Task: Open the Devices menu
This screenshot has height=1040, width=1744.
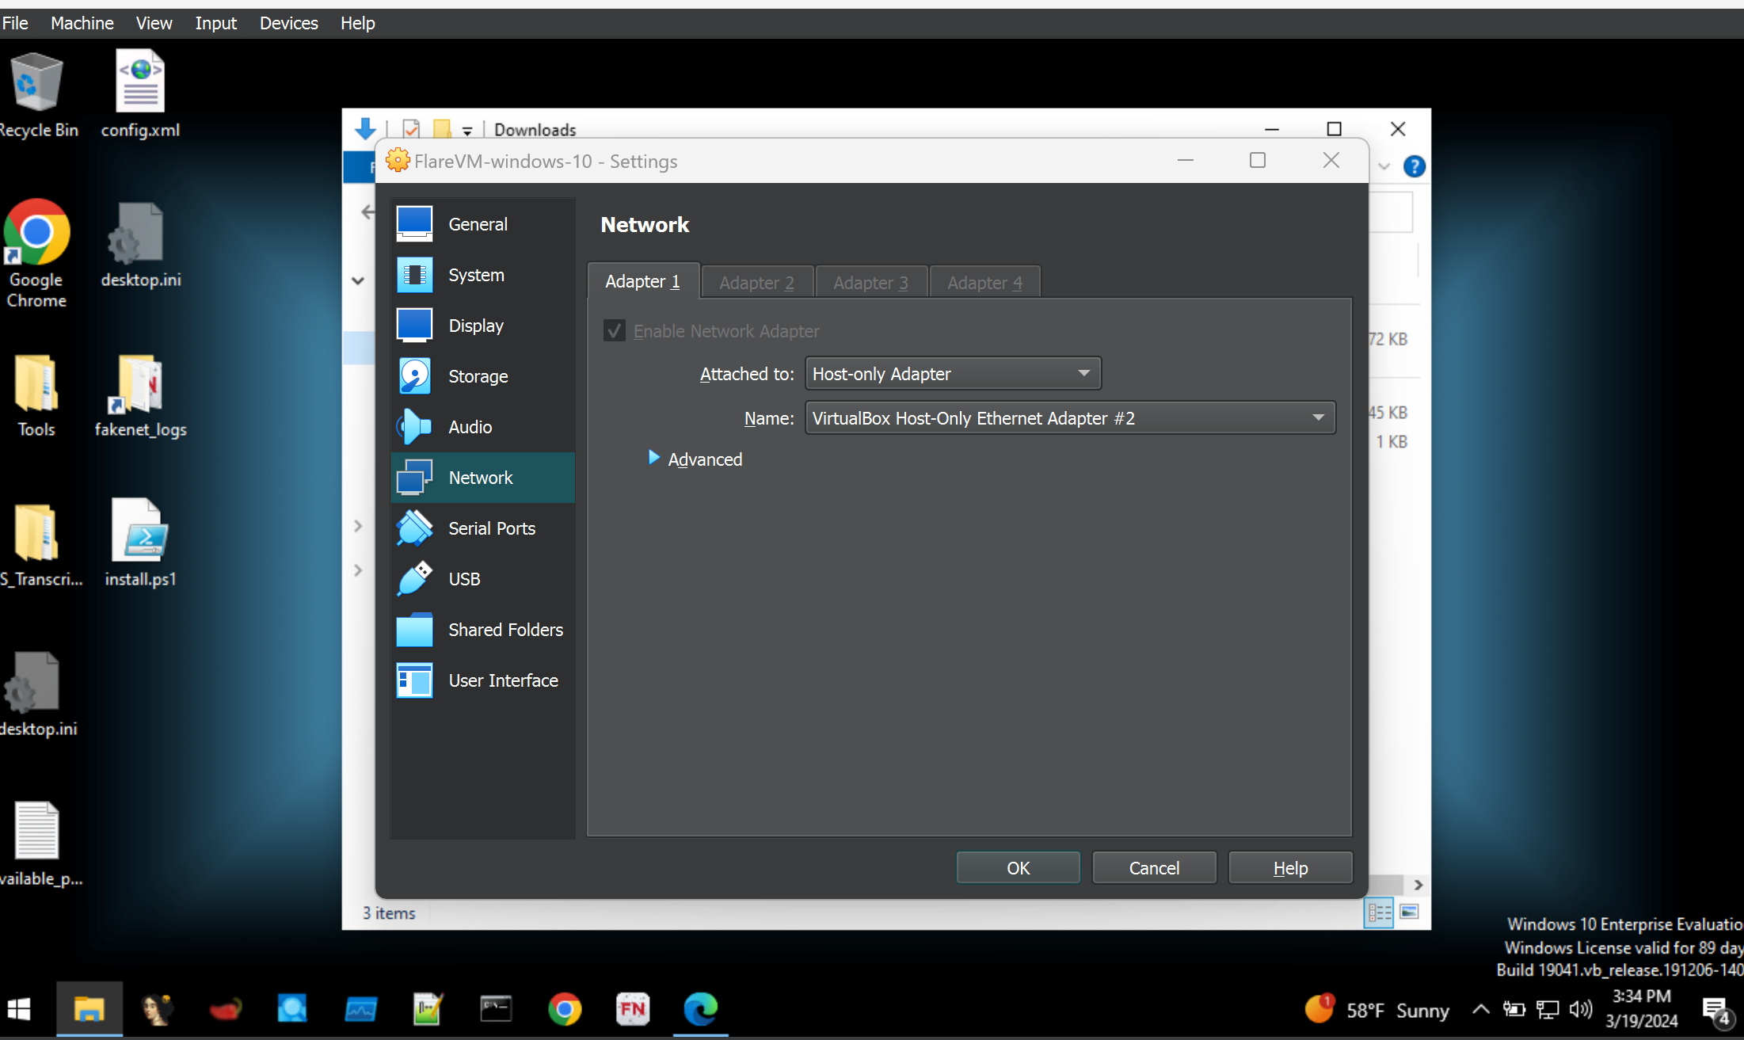Action: pyautogui.click(x=288, y=22)
